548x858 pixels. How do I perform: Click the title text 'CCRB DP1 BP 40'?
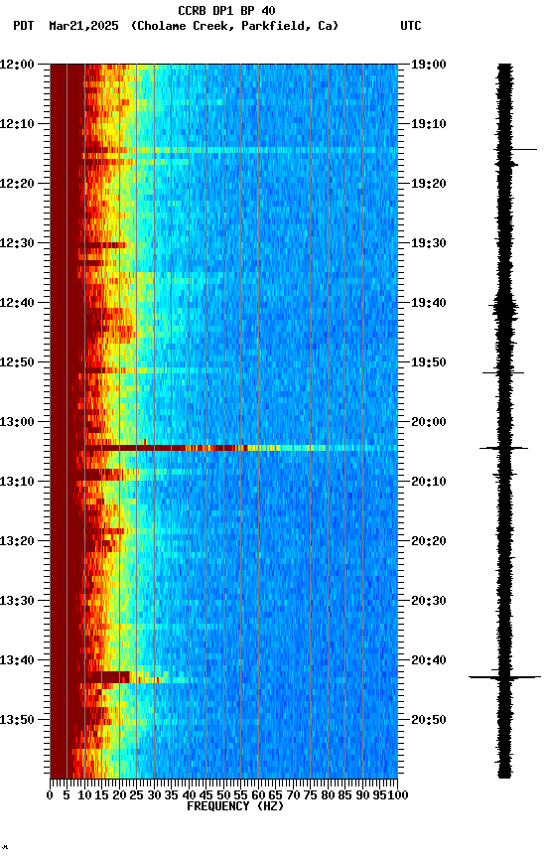[x=226, y=10]
